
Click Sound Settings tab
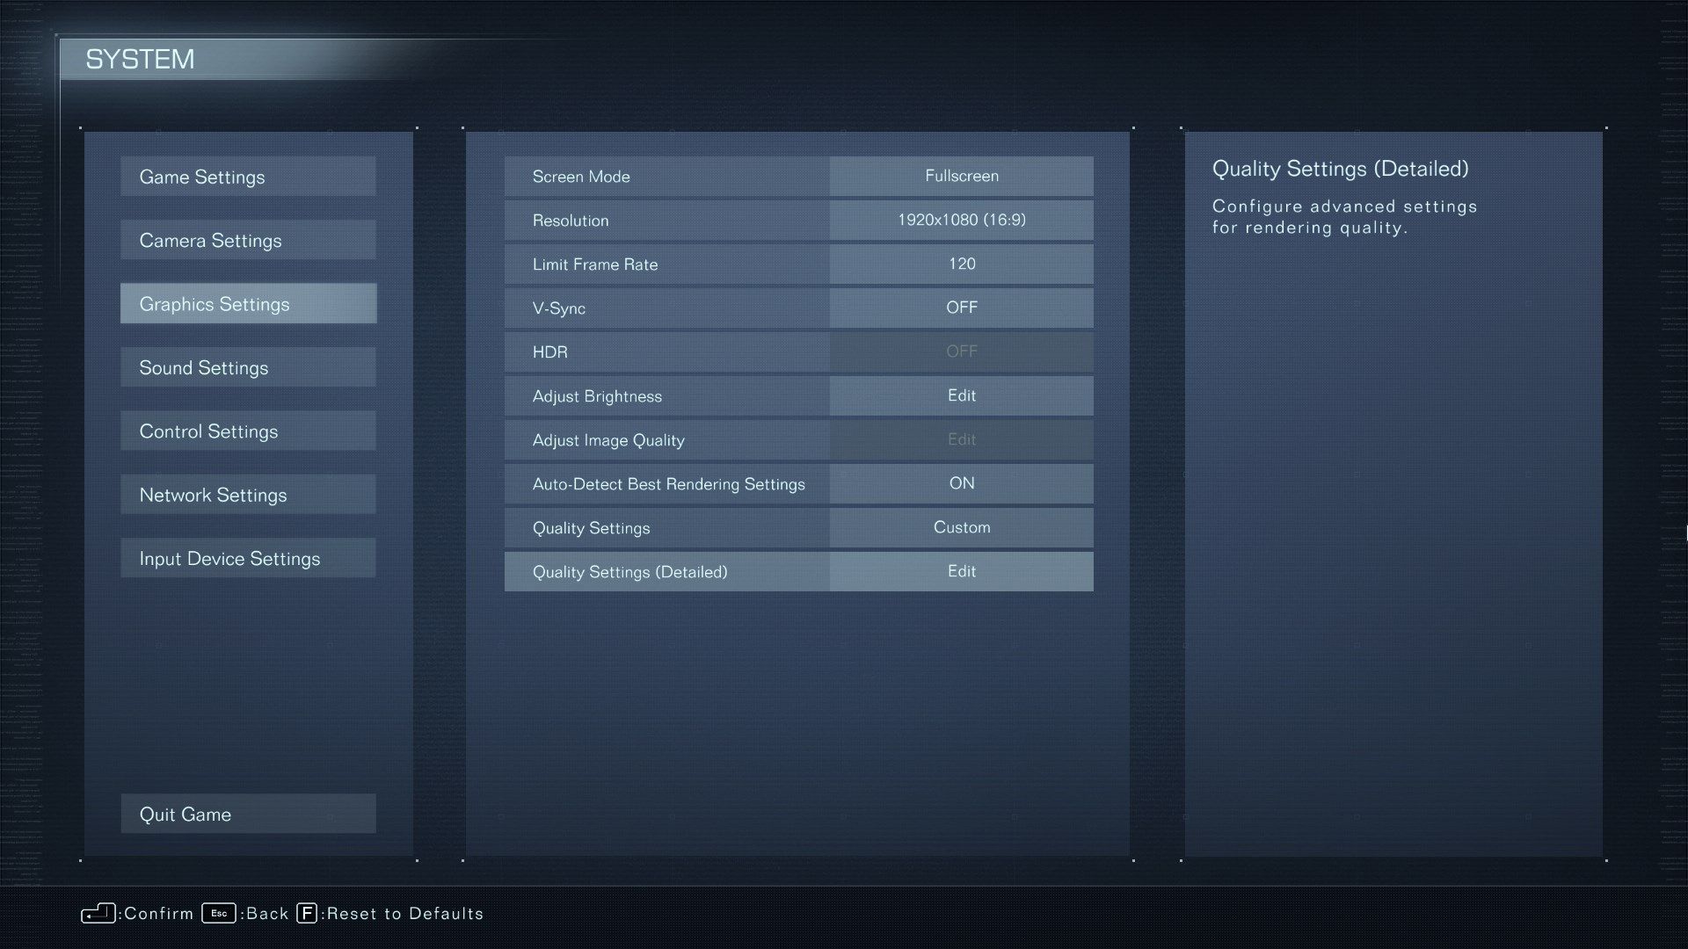250,366
